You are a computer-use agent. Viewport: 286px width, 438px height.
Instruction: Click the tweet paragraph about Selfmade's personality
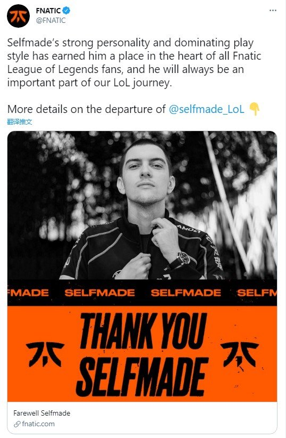tap(134, 62)
